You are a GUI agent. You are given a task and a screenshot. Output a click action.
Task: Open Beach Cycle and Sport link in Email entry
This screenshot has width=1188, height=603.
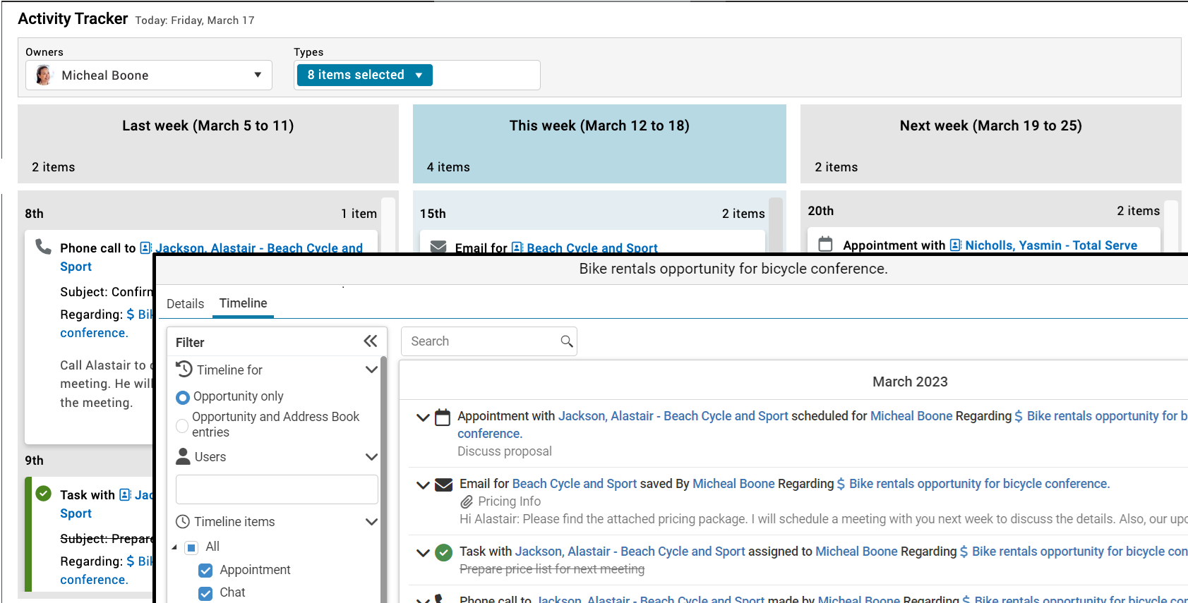[x=575, y=484]
